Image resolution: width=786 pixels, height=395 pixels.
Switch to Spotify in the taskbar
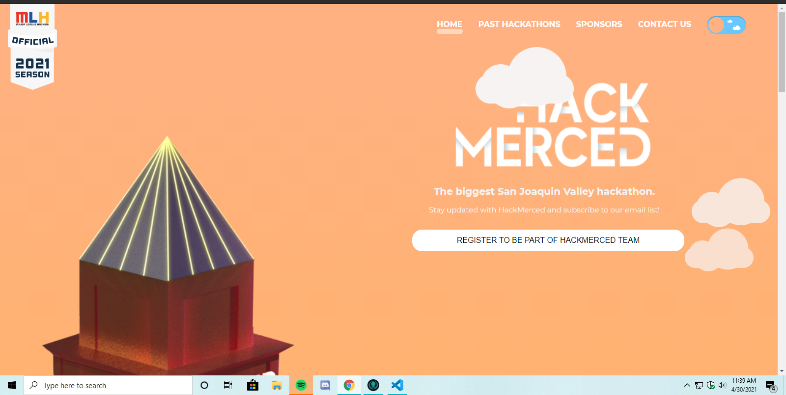301,385
